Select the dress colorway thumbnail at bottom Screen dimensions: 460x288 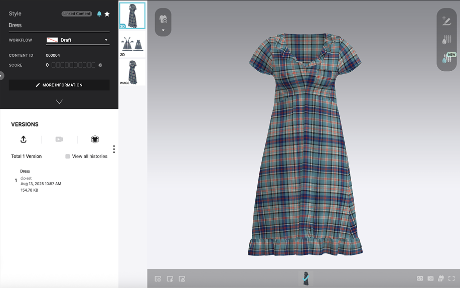[305, 278]
